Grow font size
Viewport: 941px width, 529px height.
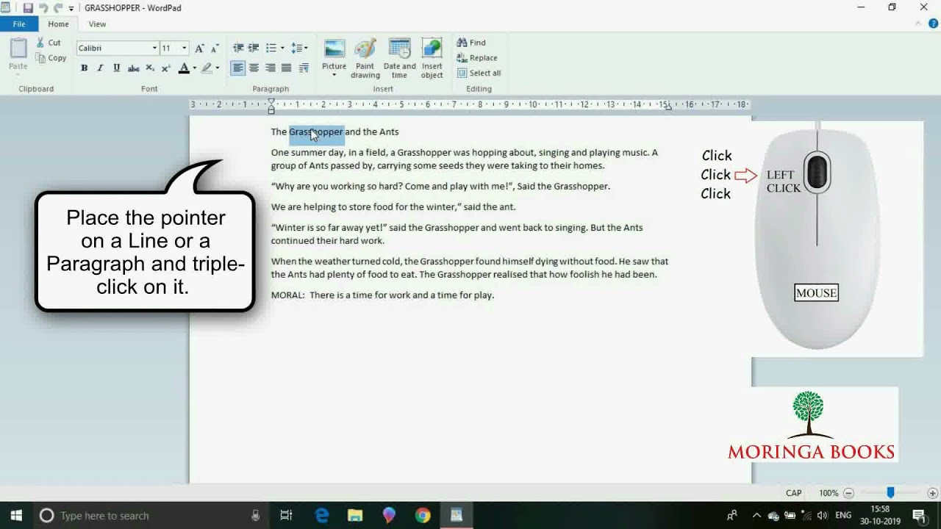tap(199, 48)
